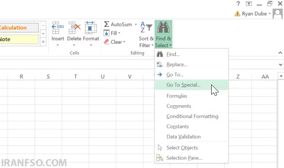Show next row of cell styles
The width and height of the screenshot is (284, 168).
point(43,34)
